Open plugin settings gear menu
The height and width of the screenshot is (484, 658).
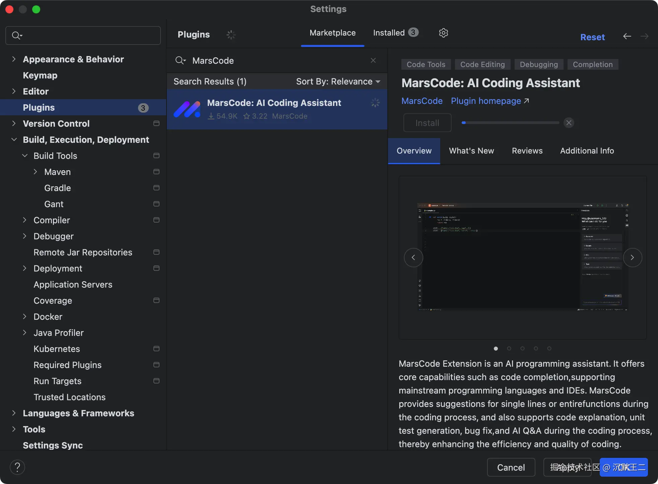point(443,33)
